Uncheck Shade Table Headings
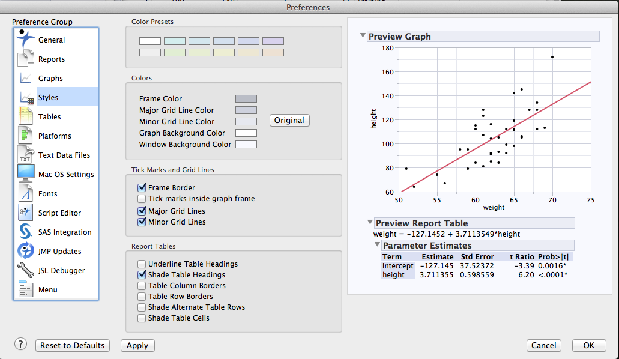The width and height of the screenshot is (619, 359). [142, 274]
